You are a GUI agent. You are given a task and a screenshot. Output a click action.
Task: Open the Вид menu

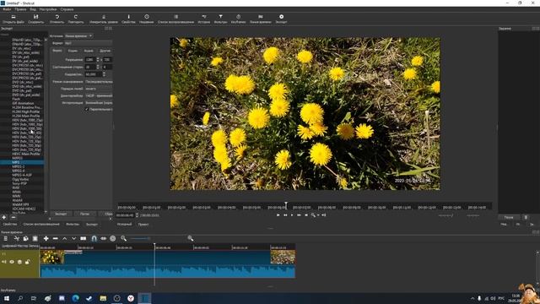pos(33,9)
